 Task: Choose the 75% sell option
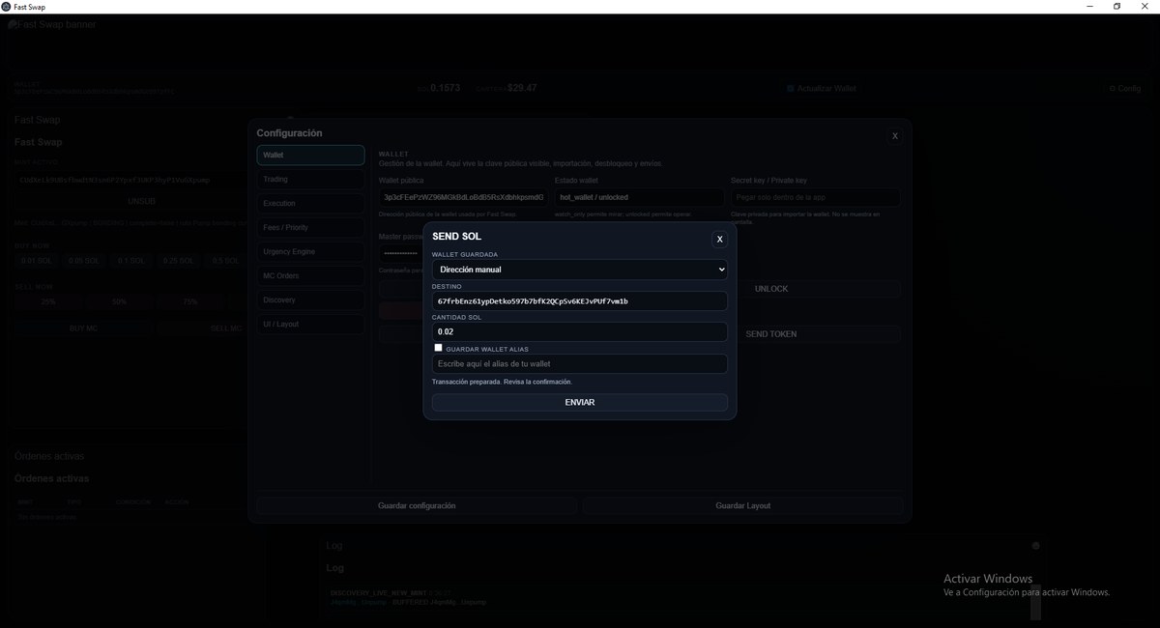click(x=191, y=302)
